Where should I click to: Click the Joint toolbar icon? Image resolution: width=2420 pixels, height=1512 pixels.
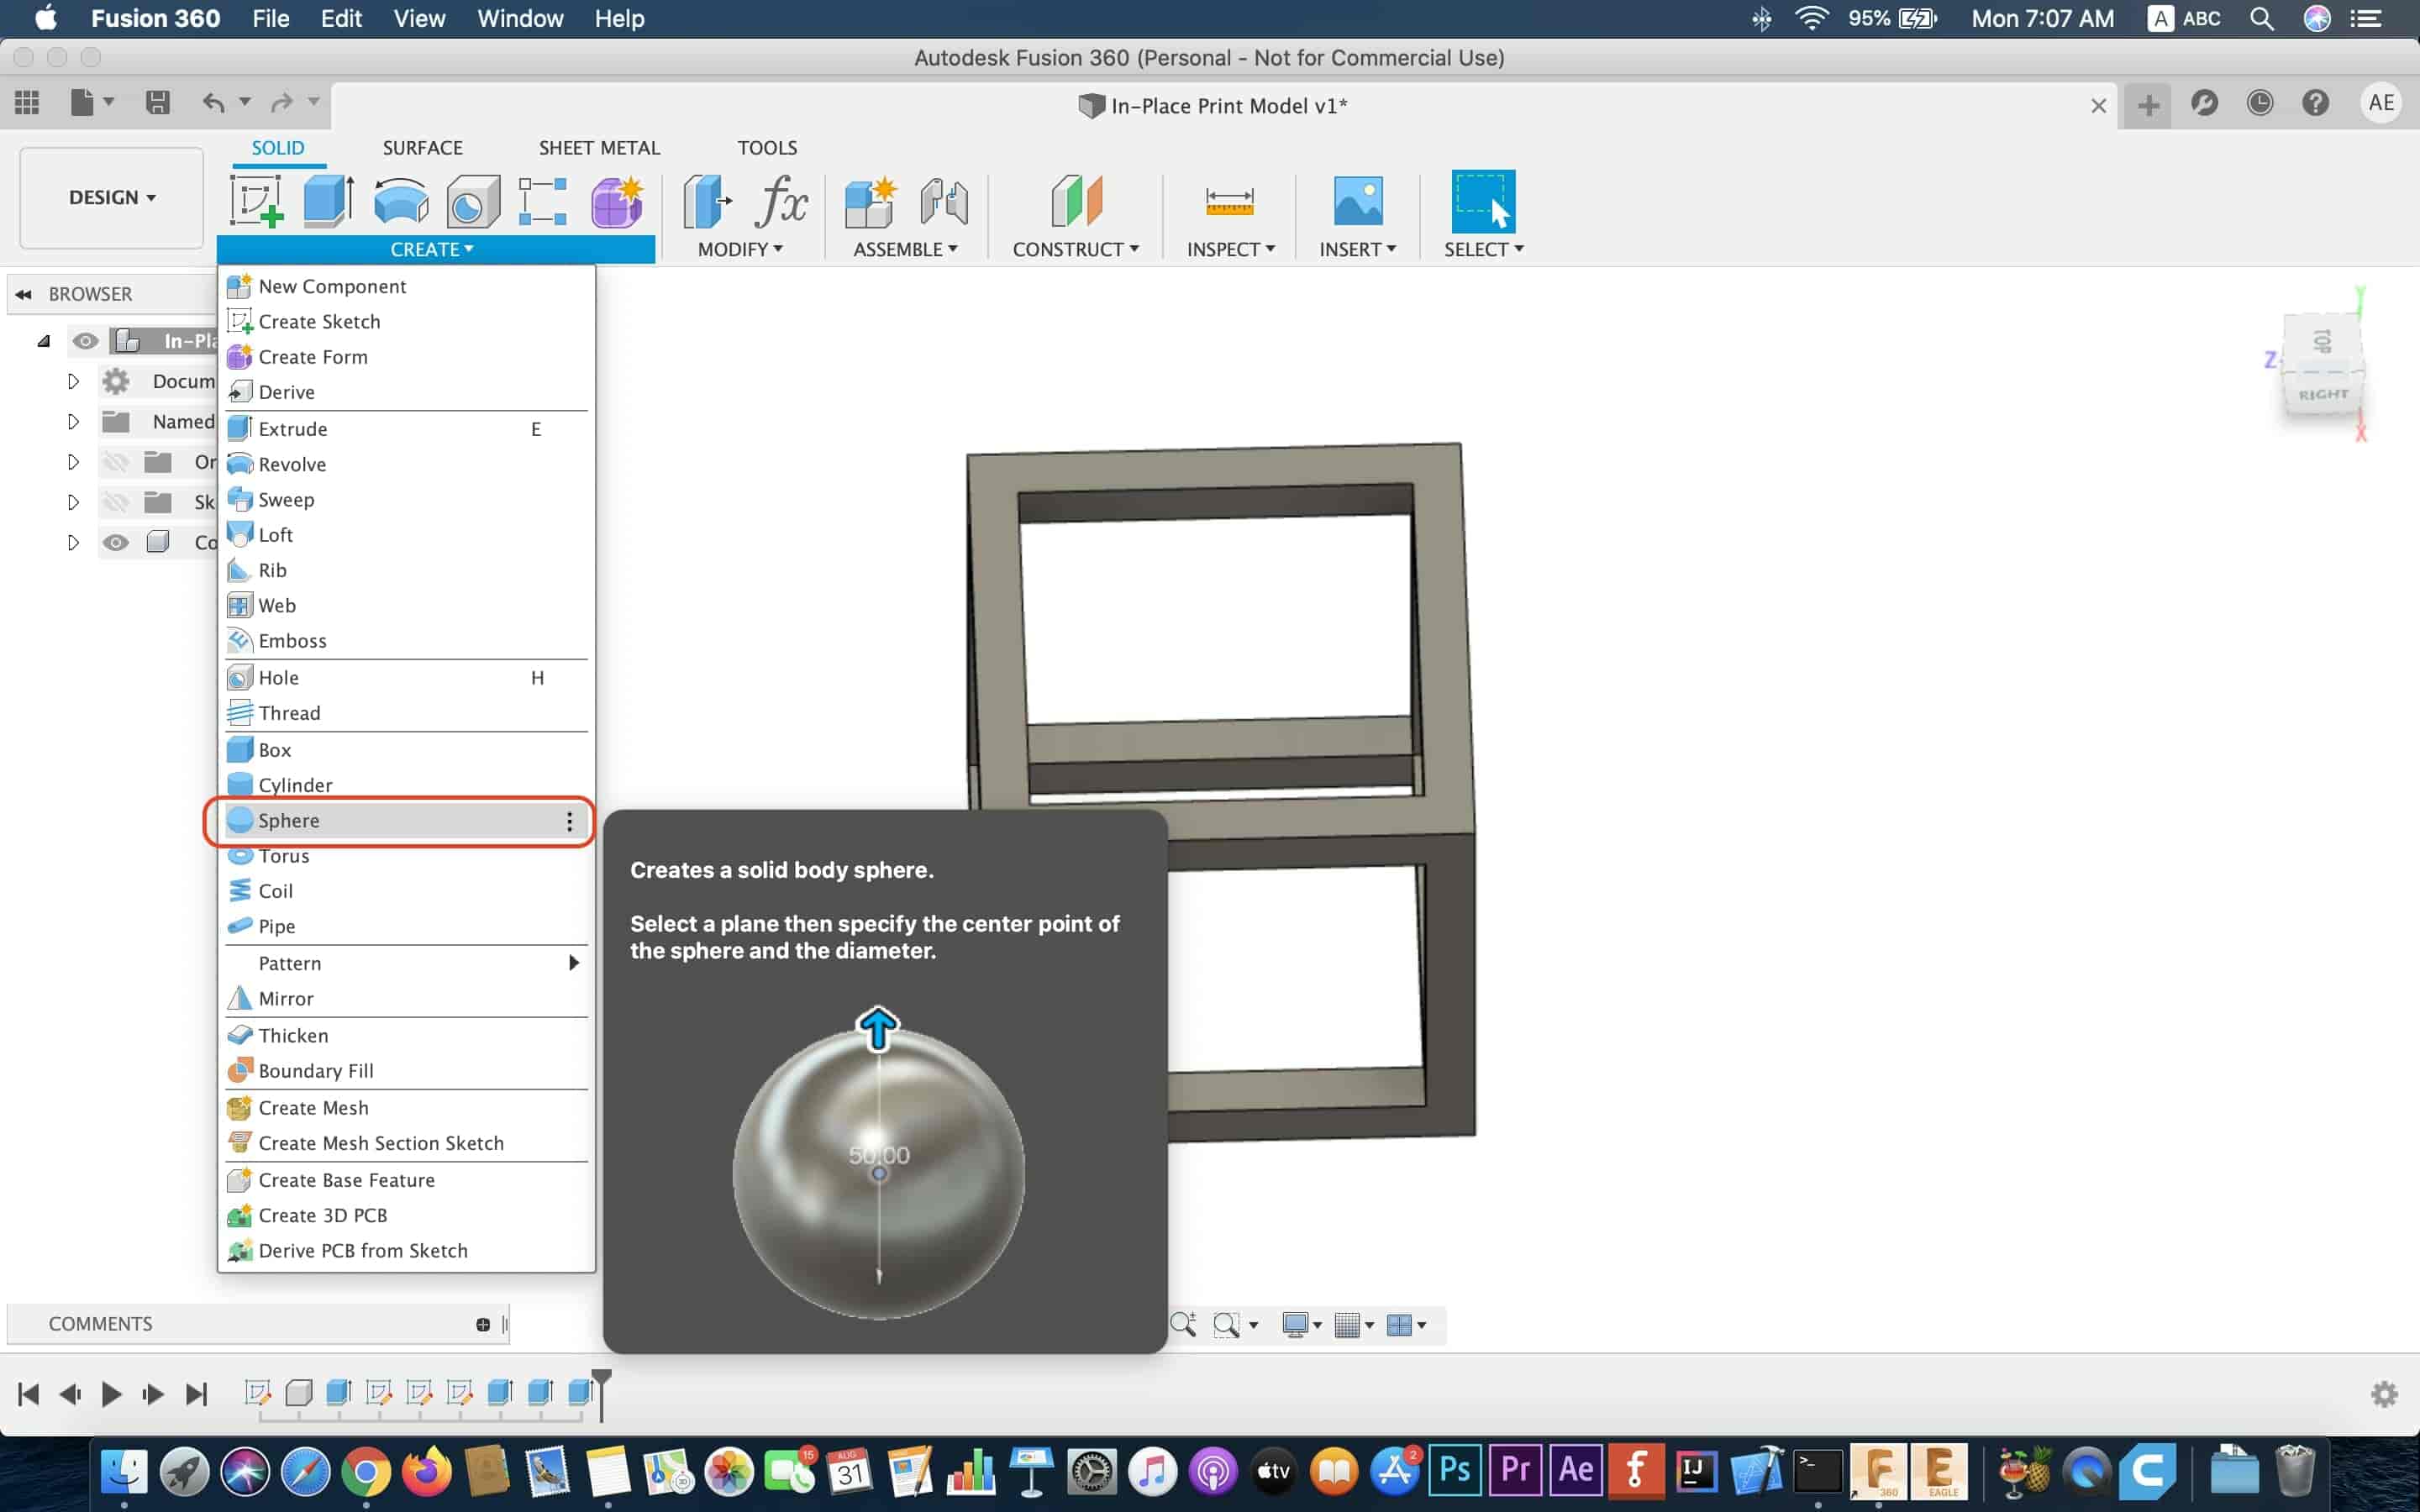click(x=944, y=201)
